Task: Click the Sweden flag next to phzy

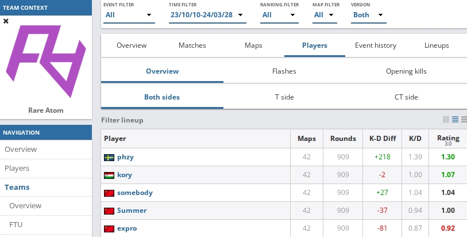Action: [109, 158]
